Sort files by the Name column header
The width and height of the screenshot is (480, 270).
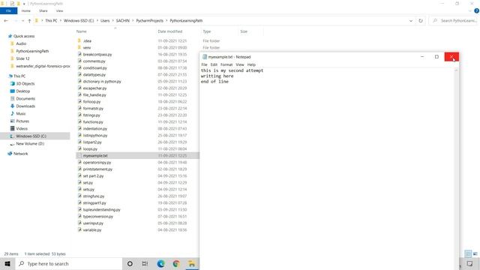[82, 31]
